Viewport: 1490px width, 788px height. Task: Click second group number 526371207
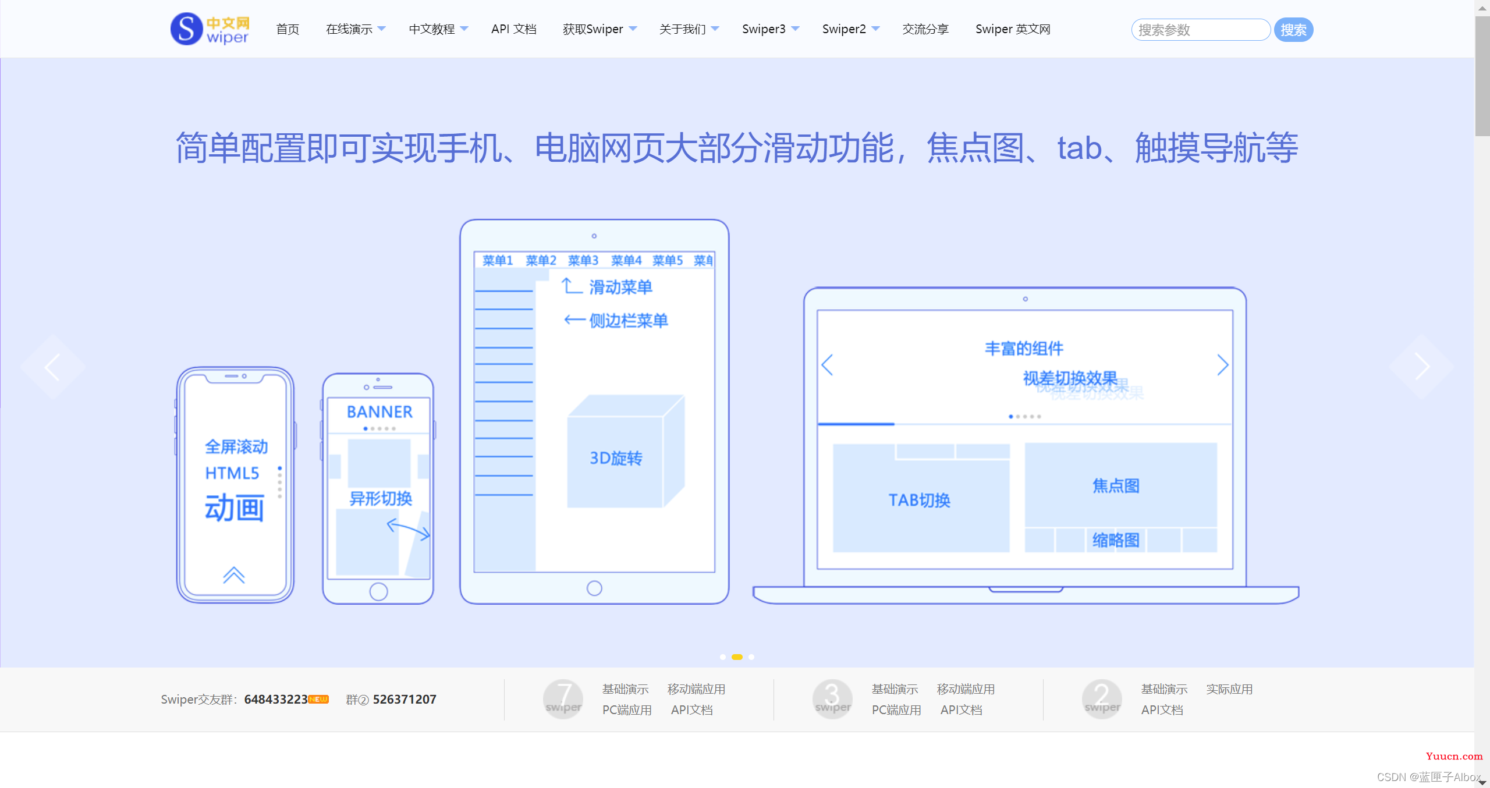pyautogui.click(x=405, y=699)
